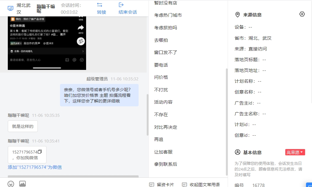Select quick phrase 问价格
The height and width of the screenshot is (187, 312).
click(x=161, y=77)
